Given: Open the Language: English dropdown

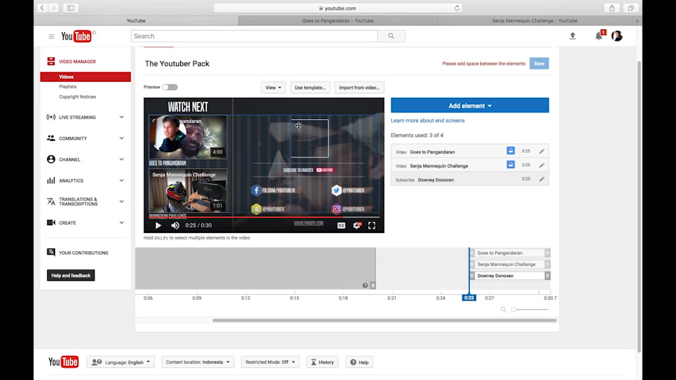Looking at the screenshot, I should click(120, 362).
